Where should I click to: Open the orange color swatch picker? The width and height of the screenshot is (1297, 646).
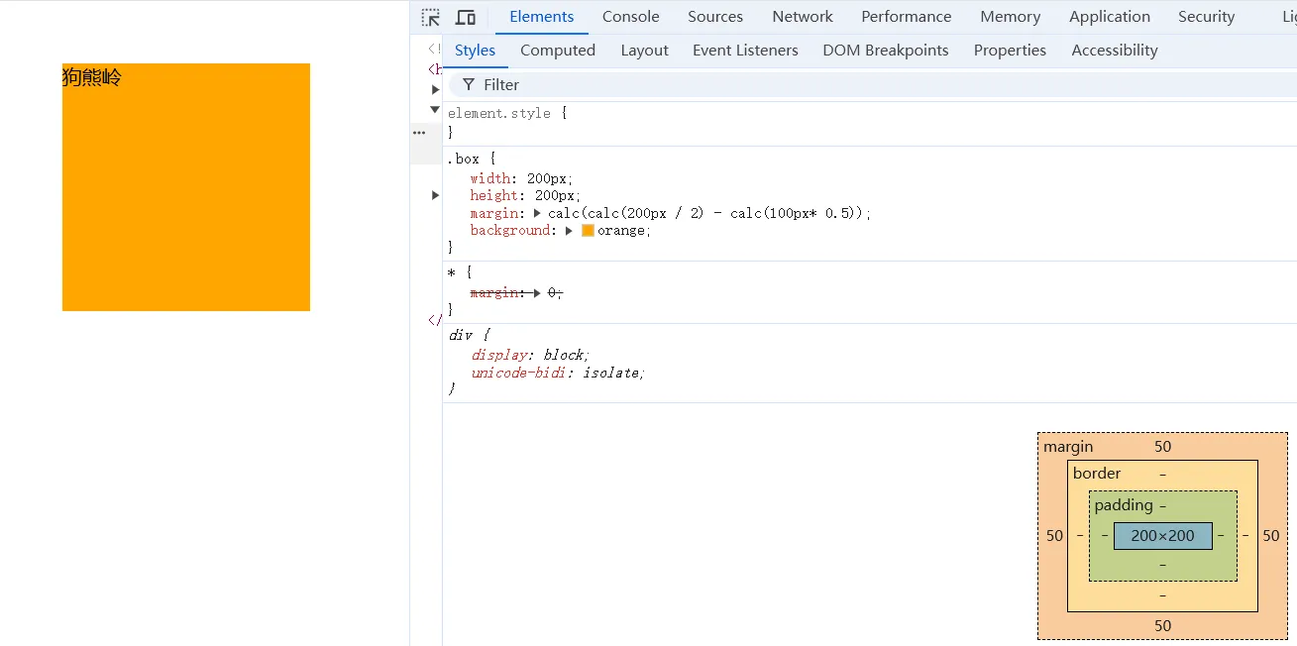click(x=588, y=231)
